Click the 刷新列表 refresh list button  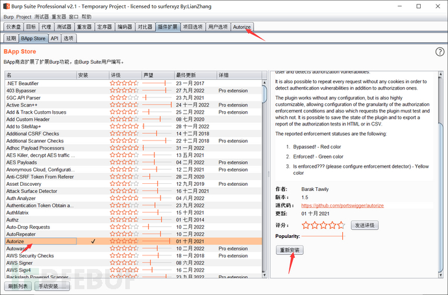click(x=18, y=286)
